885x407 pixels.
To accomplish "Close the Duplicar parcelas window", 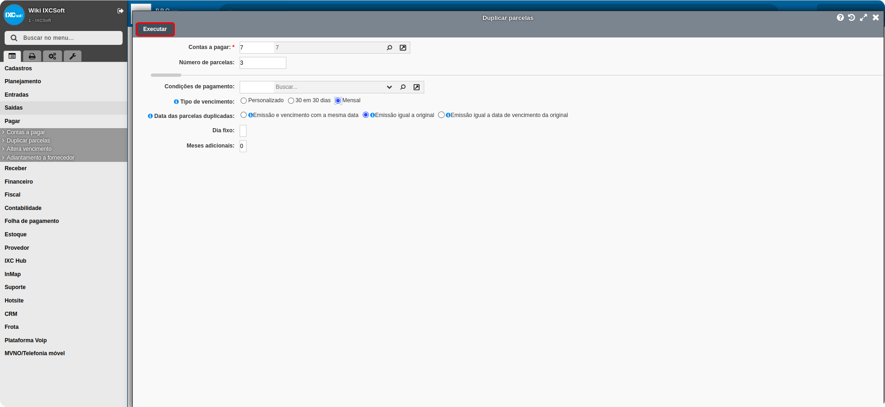I will pyautogui.click(x=876, y=18).
